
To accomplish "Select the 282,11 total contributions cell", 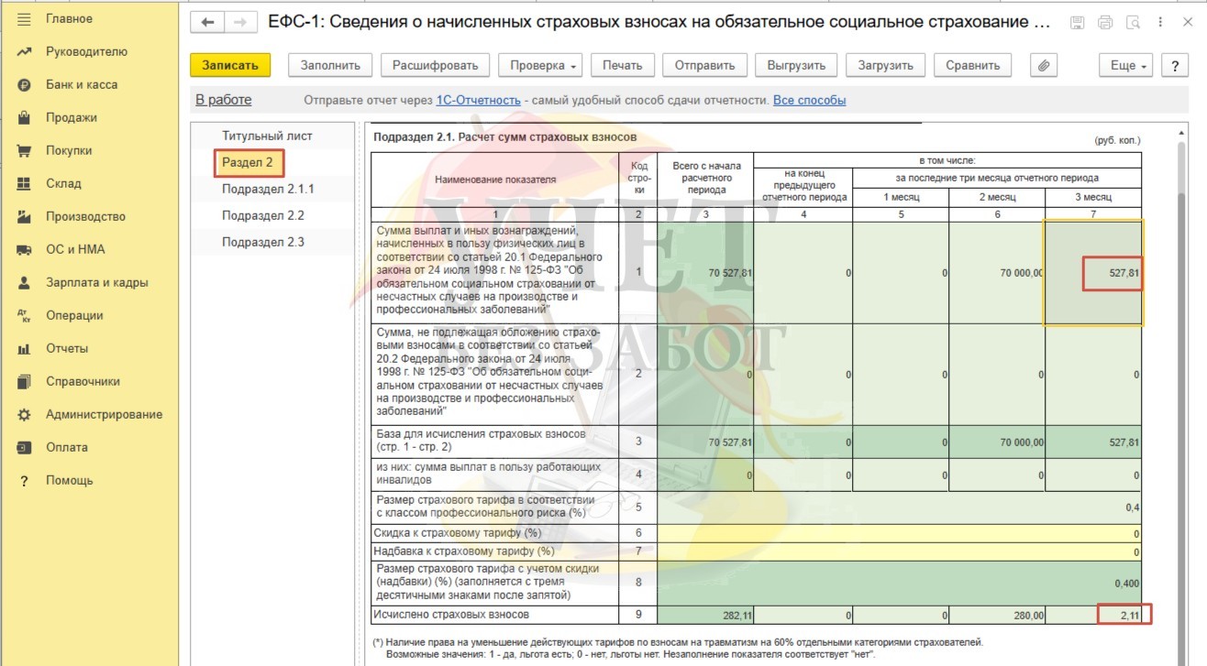I will click(x=705, y=616).
